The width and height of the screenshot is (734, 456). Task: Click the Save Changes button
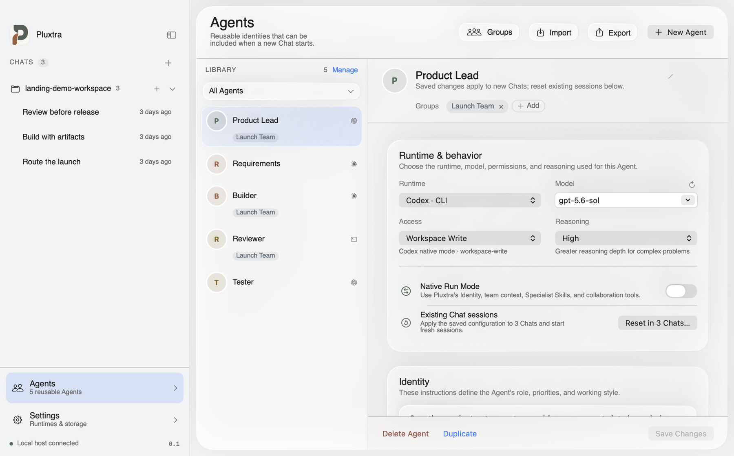coord(681,434)
